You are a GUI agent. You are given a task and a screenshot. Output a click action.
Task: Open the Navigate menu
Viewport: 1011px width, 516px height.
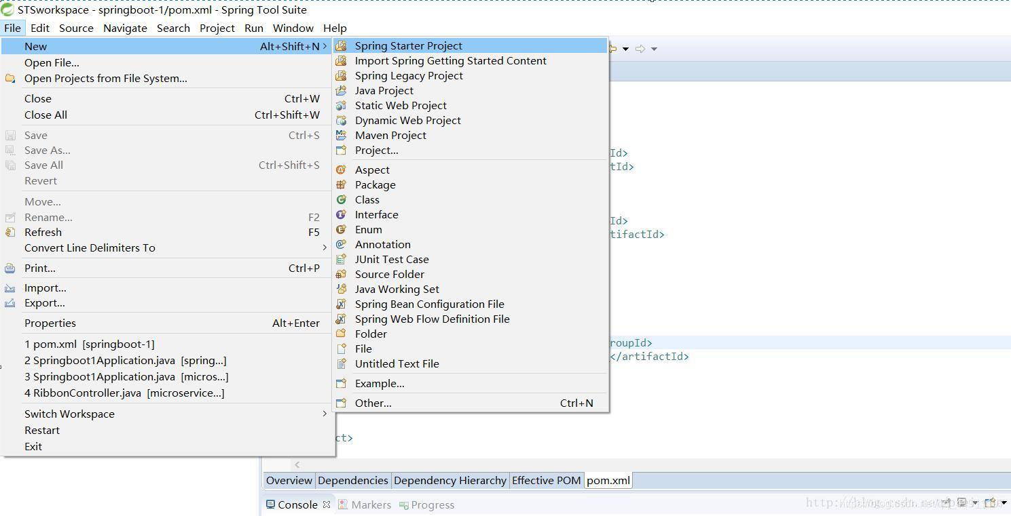pyautogui.click(x=125, y=28)
